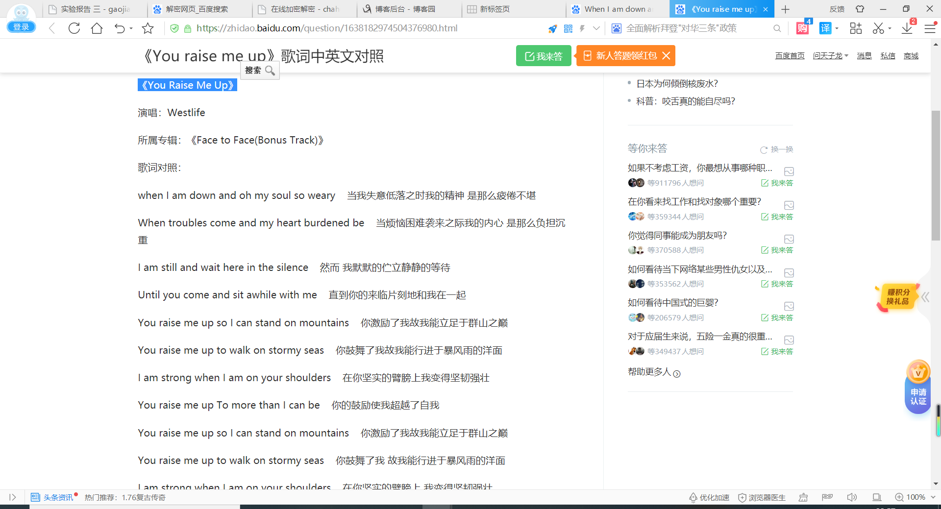The height and width of the screenshot is (509, 941).
Task: Open the 商城 link
Action: 911,56
